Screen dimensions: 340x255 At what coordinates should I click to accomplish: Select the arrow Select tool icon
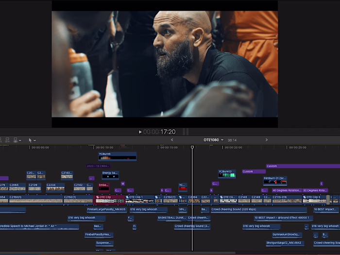point(30,140)
